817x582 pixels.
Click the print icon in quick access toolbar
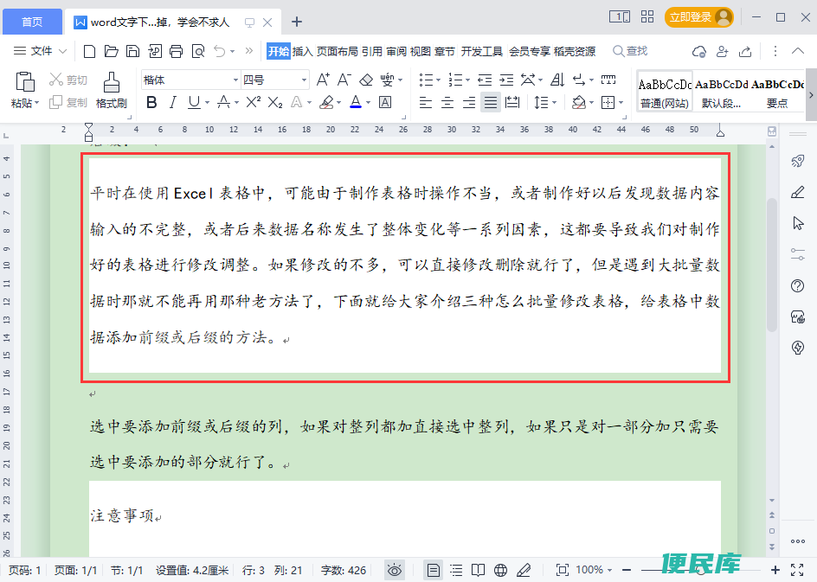point(177,51)
